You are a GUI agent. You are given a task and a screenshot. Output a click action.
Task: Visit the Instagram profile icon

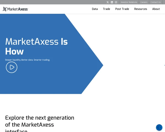116,2
